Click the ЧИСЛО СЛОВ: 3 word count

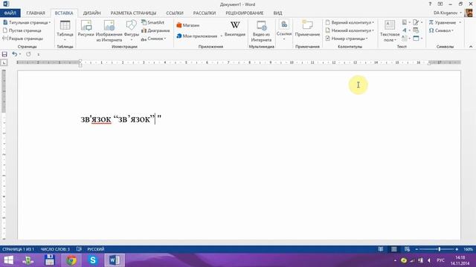[55, 249]
